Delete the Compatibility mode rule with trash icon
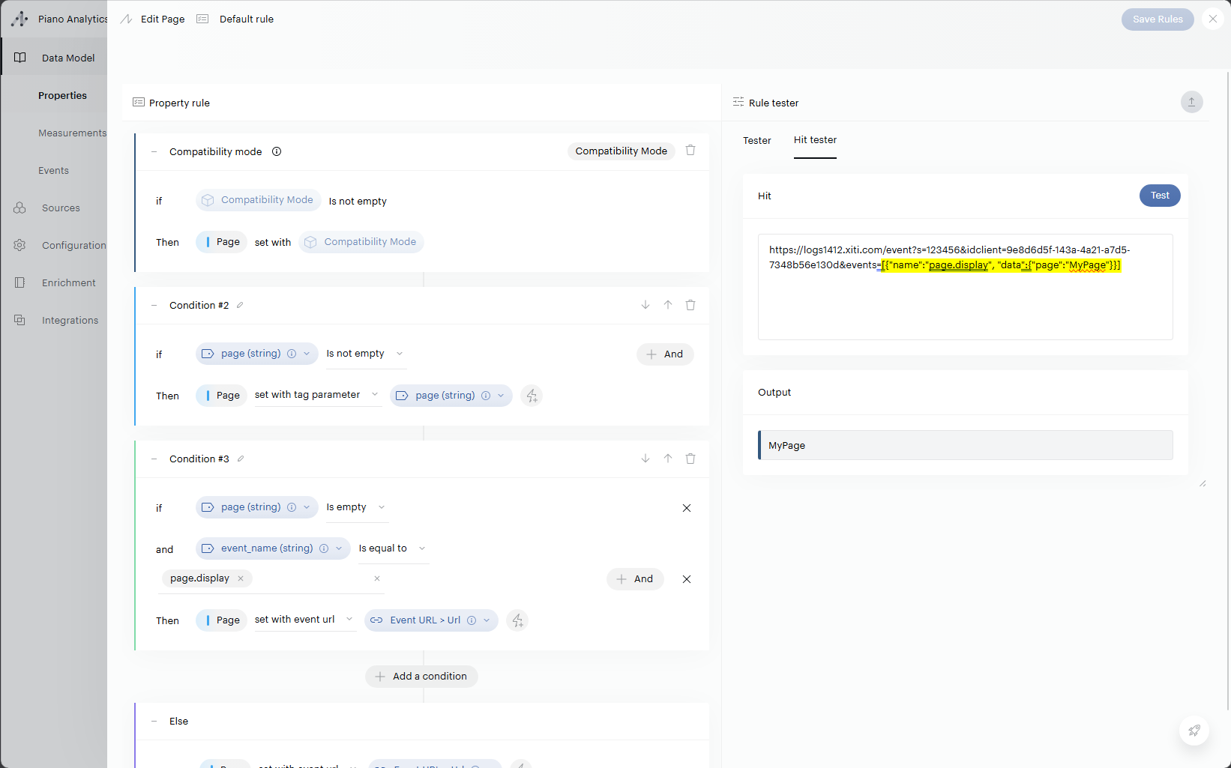Screen dimensions: 1231x768 (x=690, y=151)
